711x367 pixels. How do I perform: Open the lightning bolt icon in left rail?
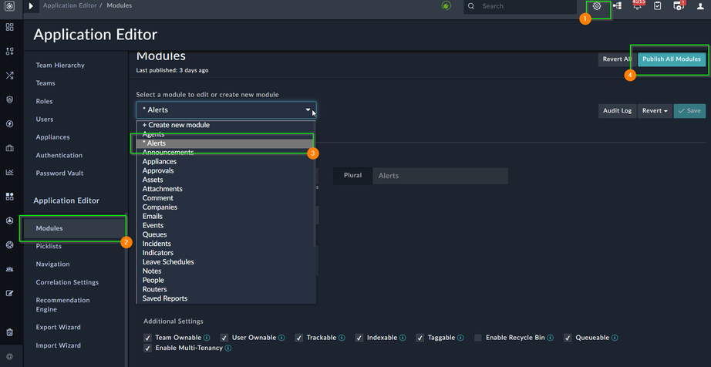pos(9,123)
